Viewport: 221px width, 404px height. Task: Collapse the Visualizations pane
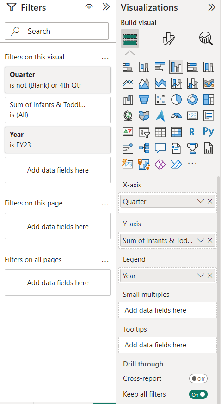click(x=212, y=7)
